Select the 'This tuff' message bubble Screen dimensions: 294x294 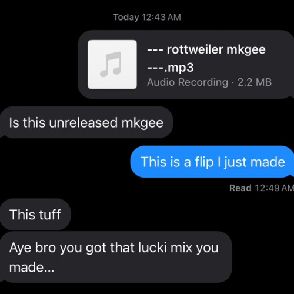coord(35,214)
